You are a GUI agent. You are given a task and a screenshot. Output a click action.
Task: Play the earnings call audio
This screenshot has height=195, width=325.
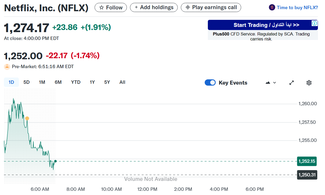[211, 8]
